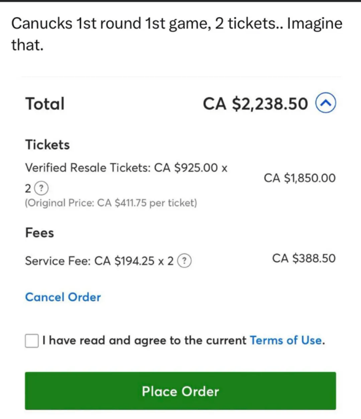This screenshot has width=361, height=419.
Task: Open the Terms of Use link
Action: pyautogui.click(x=286, y=340)
